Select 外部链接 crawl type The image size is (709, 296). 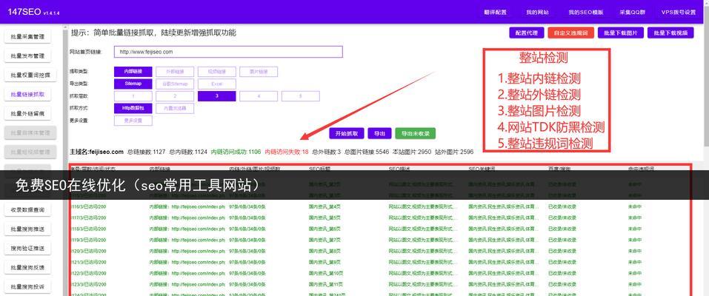(x=175, y=71)
